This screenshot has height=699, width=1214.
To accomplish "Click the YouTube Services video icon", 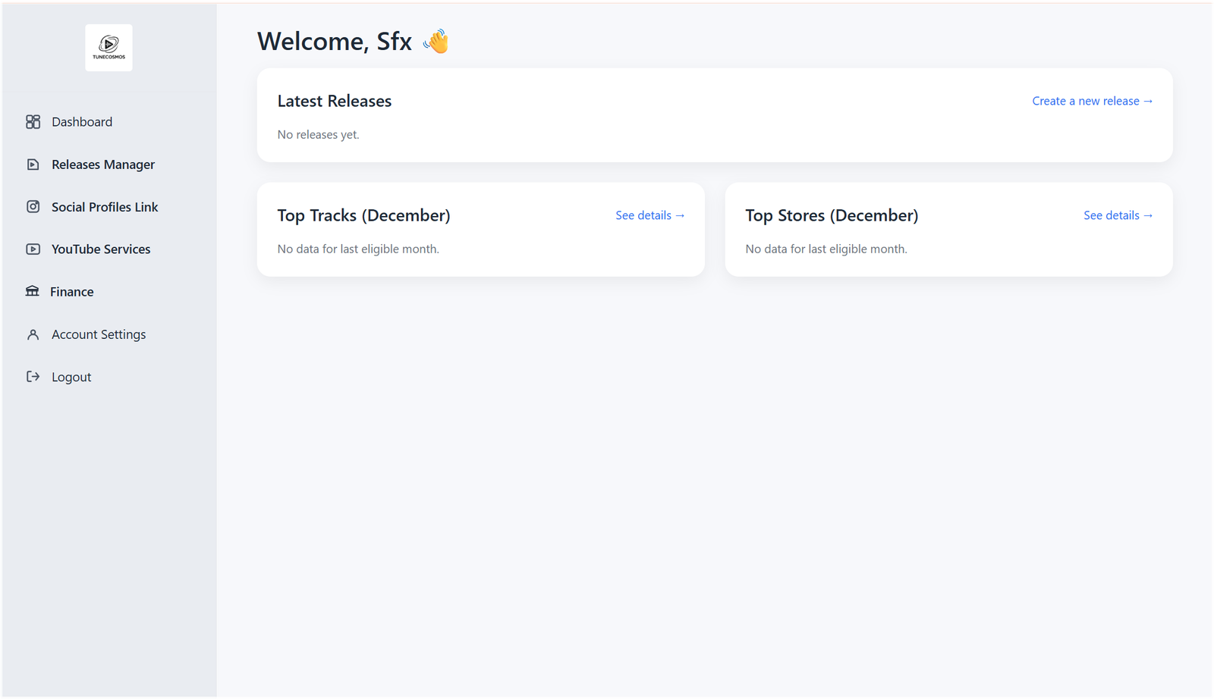I will pos(33,249).
